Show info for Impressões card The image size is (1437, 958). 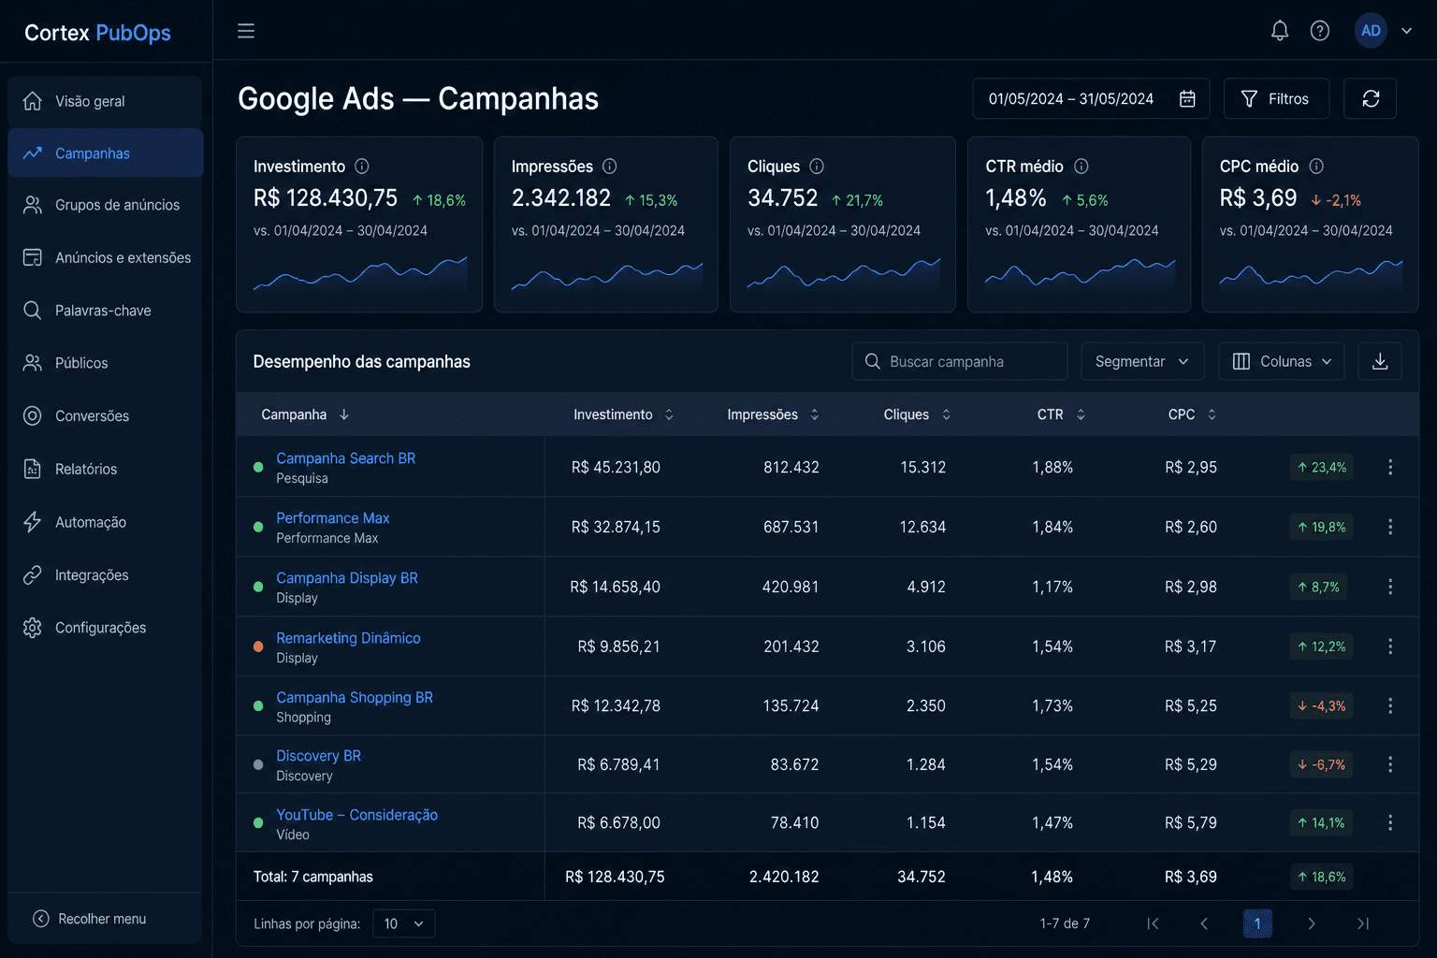coord(610,166)
